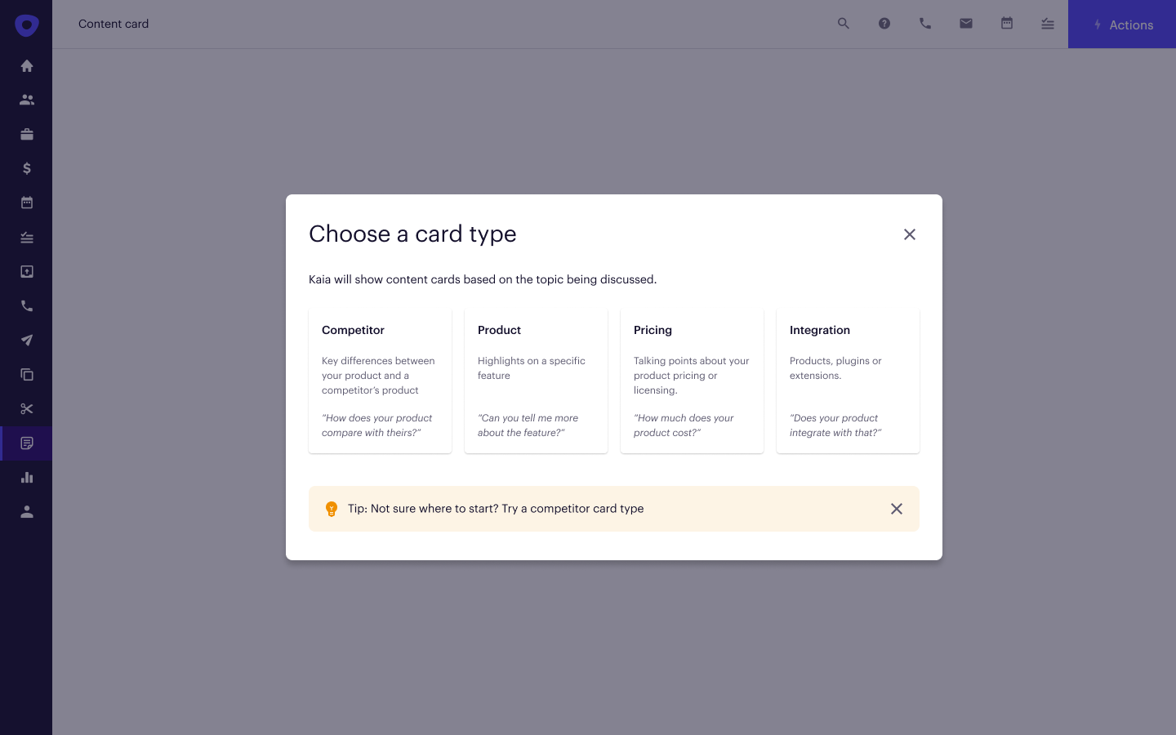1176x735 pixels.
Task: Click the dollar sign opportunities icon
Action: point(27,168)
